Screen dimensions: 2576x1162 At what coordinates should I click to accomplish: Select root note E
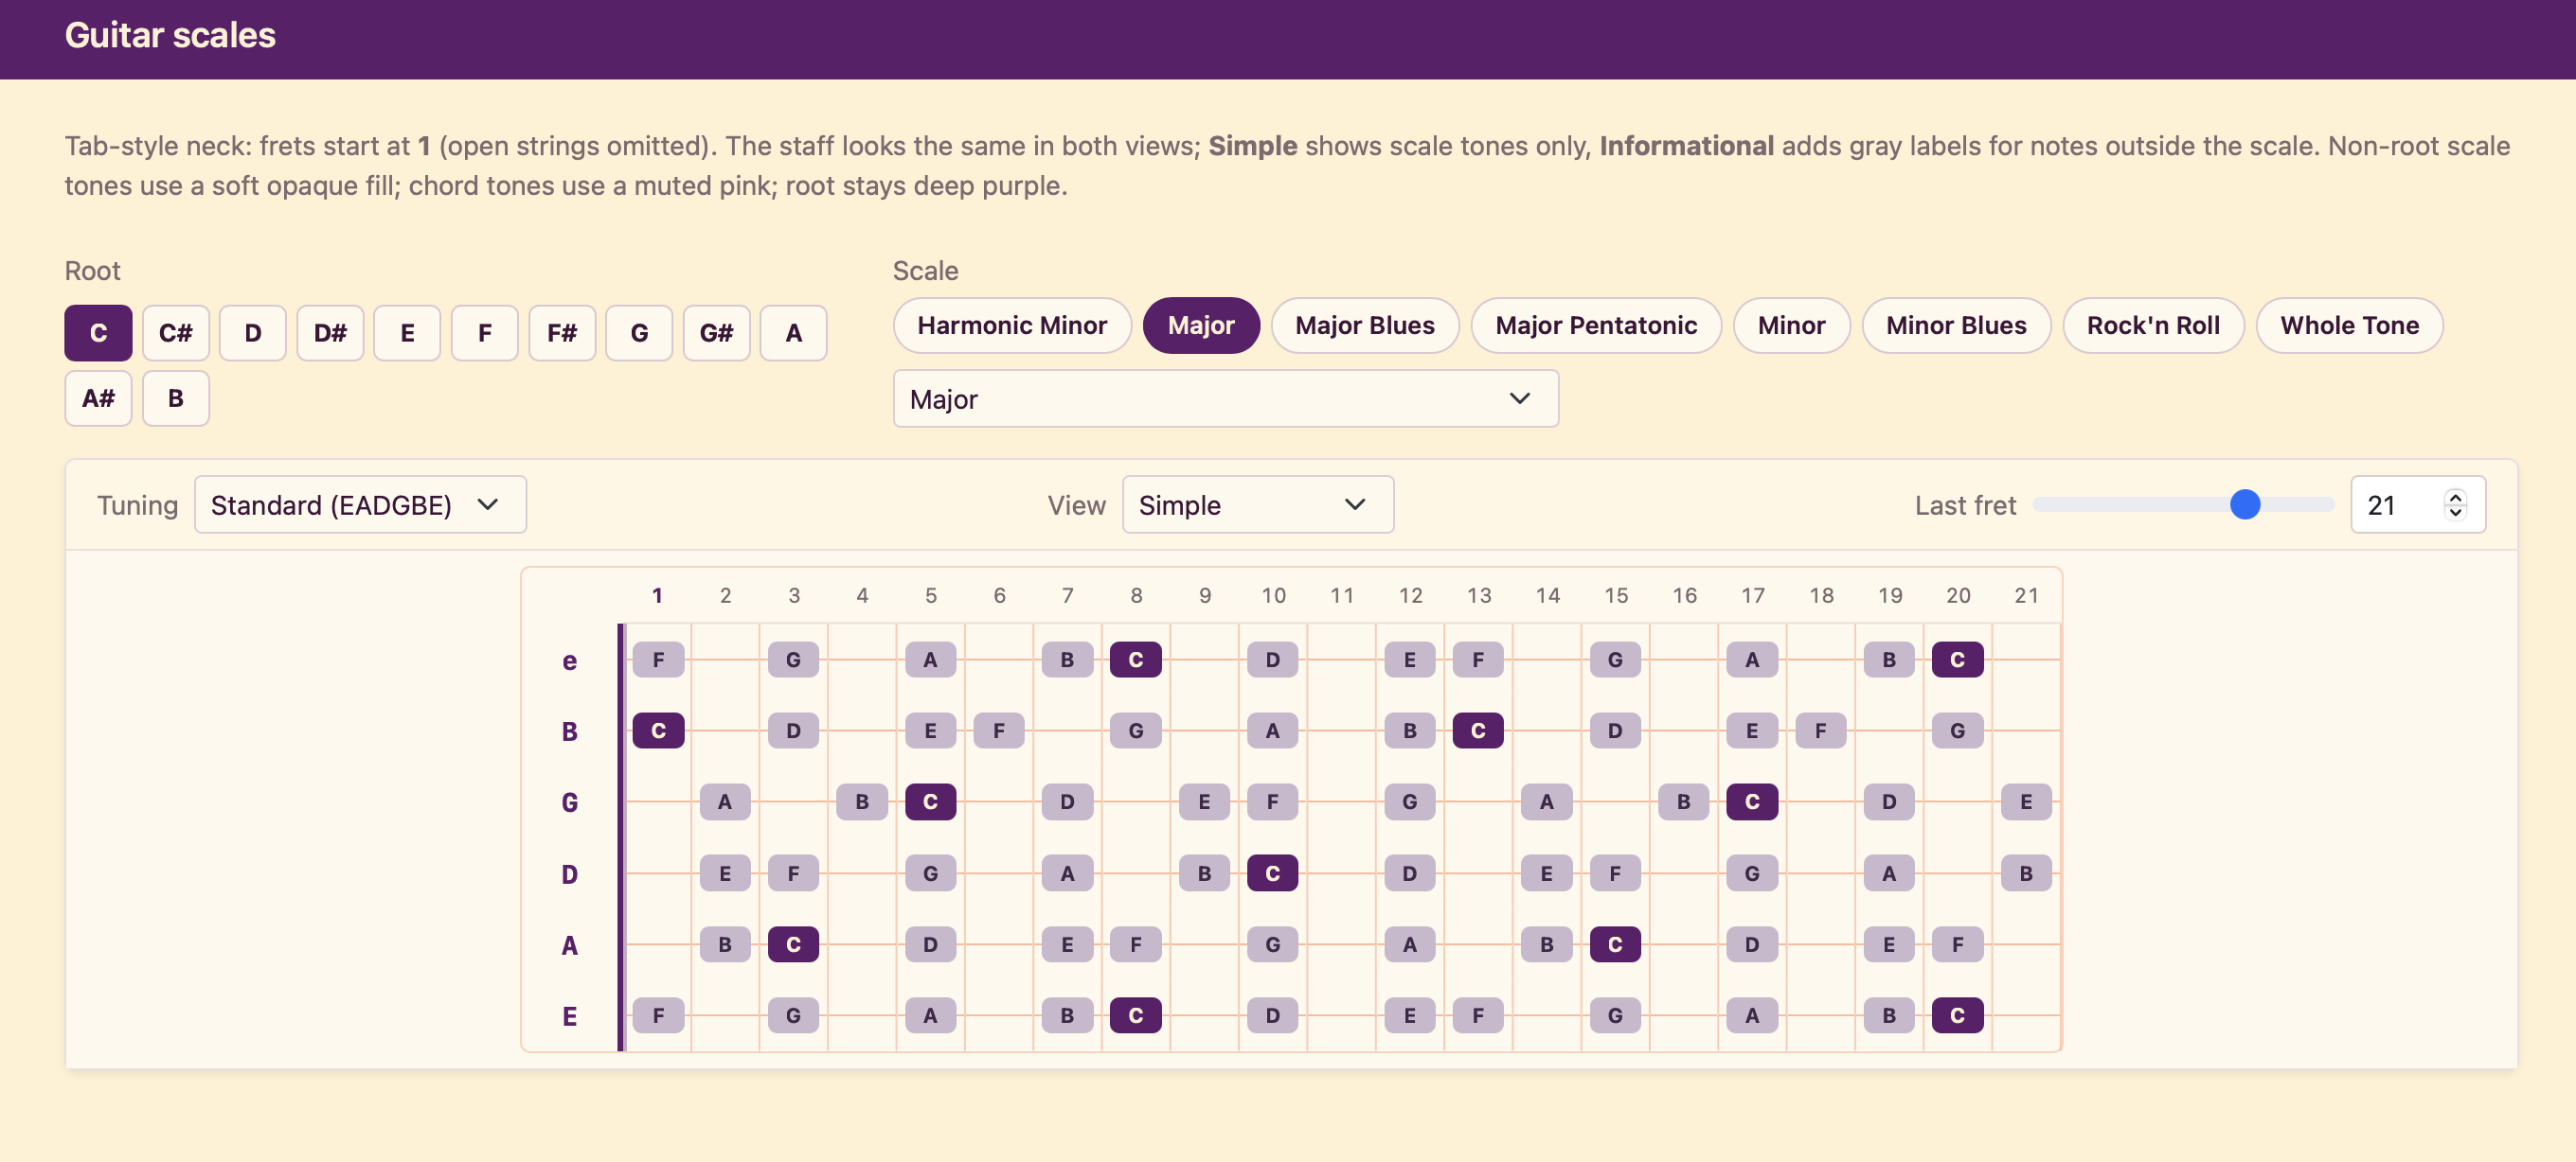(407, 333)
